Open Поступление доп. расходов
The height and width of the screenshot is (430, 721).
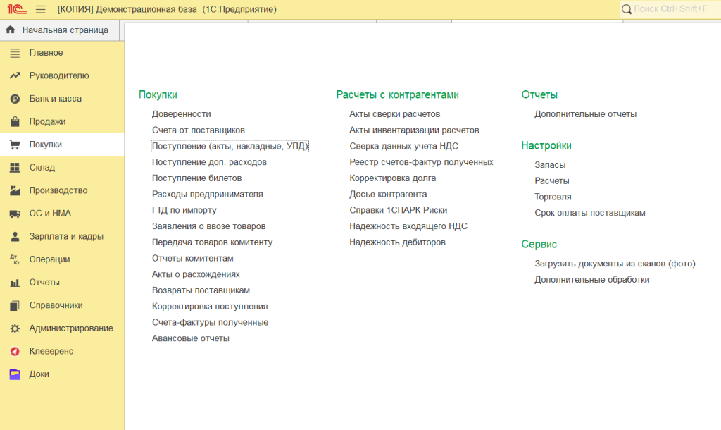pos(209,162)
